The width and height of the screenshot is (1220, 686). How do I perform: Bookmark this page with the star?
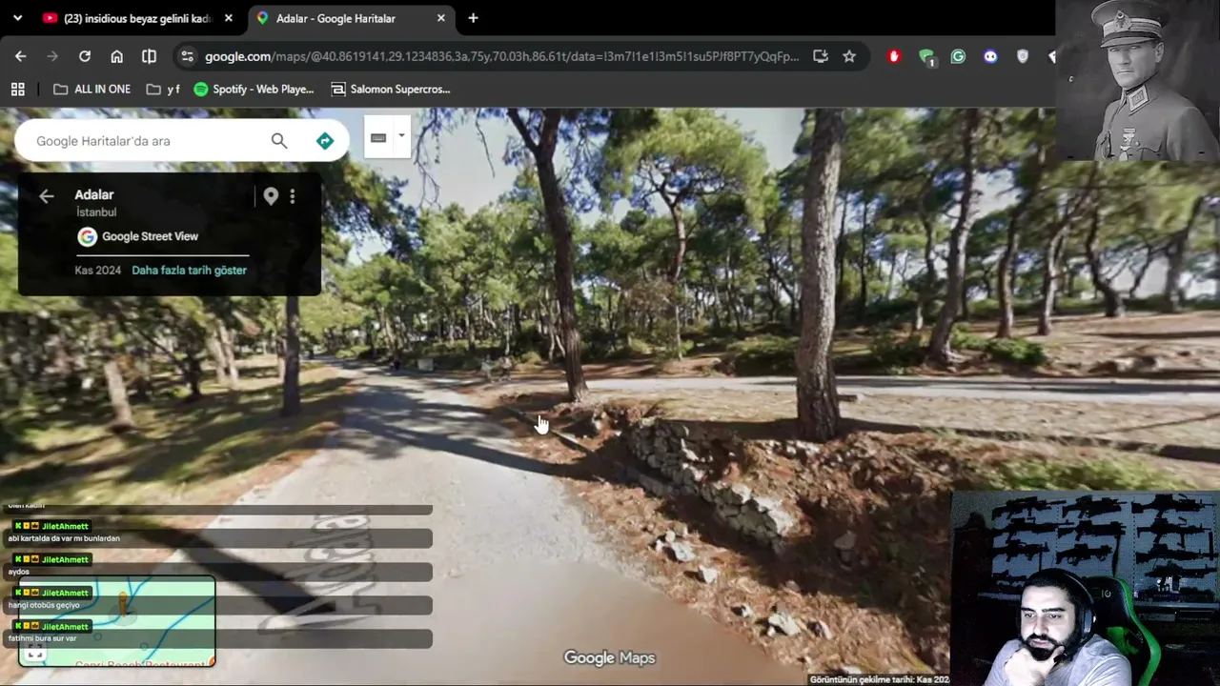pos(849,56)
